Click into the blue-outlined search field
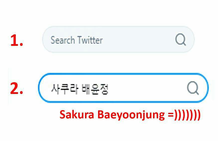The height and width of the screenshot is (141, 218). click(123, 88)
